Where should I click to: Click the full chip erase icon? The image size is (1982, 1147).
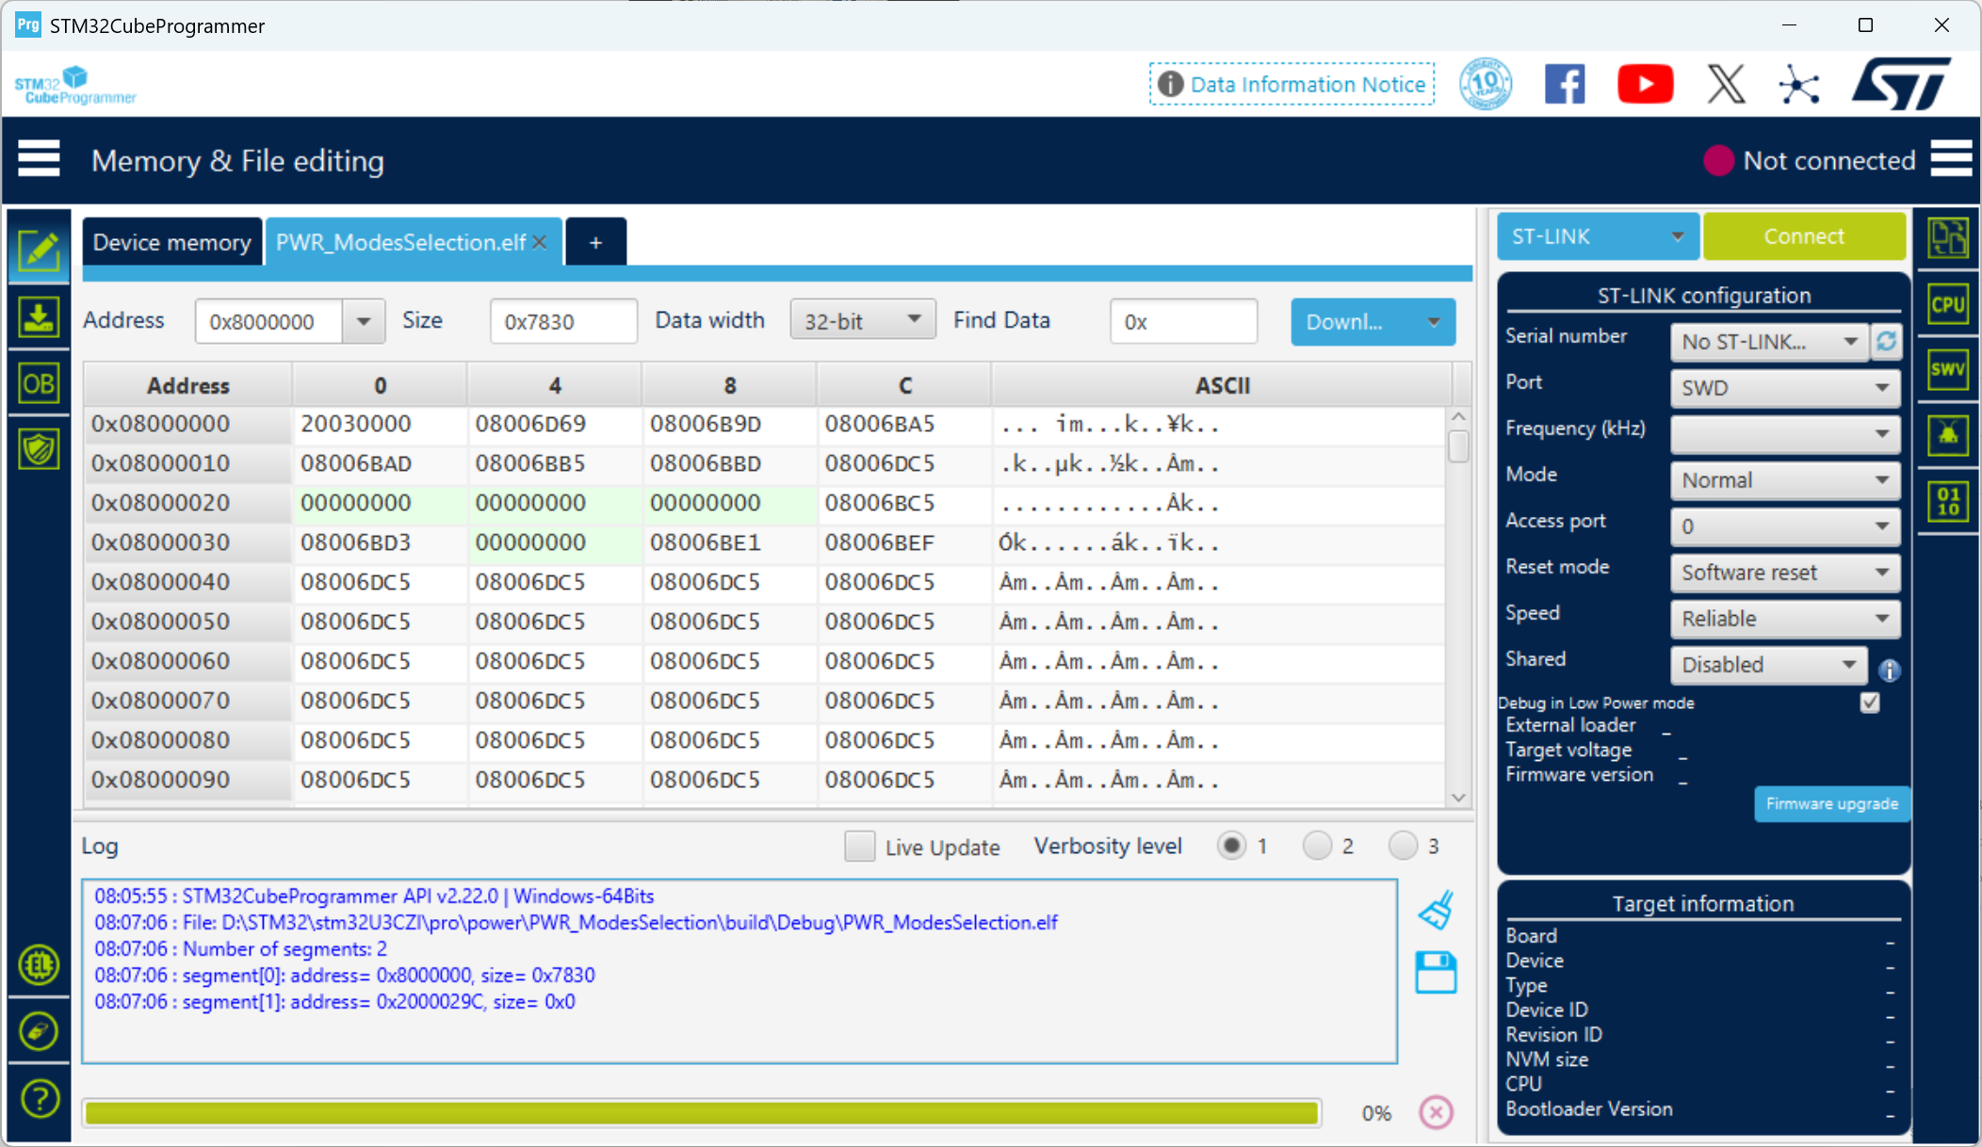coord(39,1031)
